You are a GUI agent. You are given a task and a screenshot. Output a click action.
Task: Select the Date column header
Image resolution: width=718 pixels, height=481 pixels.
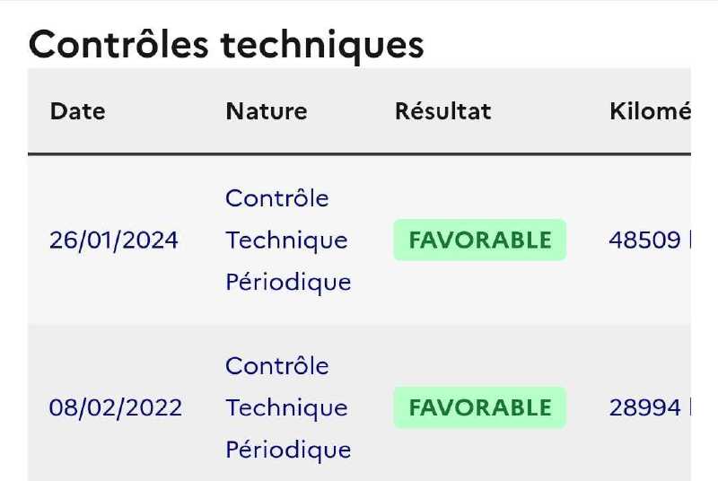pos(78,111)
